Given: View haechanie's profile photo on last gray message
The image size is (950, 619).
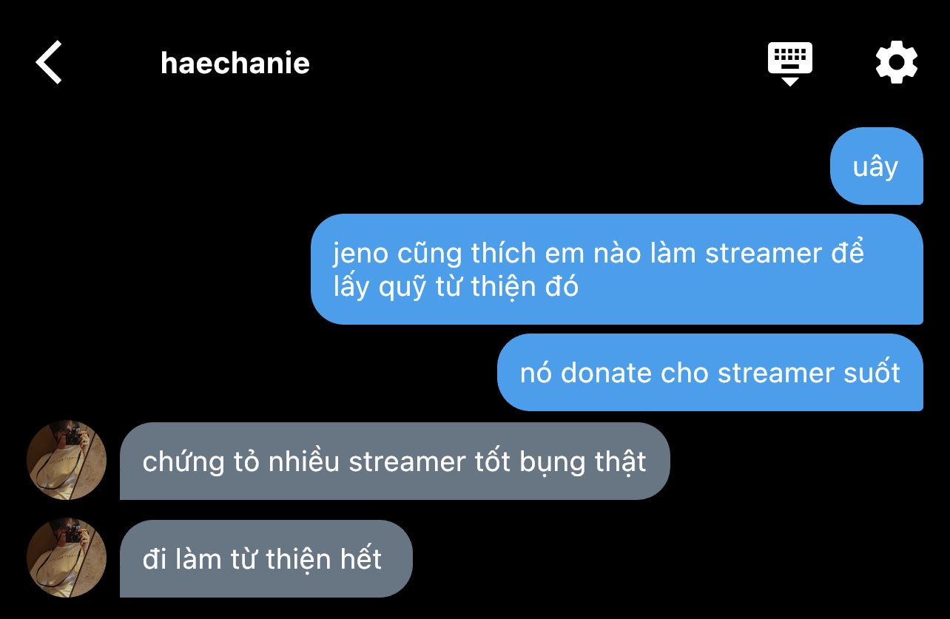Looking at the screenshot, I should pyautogui.click(x=67, y=558).
